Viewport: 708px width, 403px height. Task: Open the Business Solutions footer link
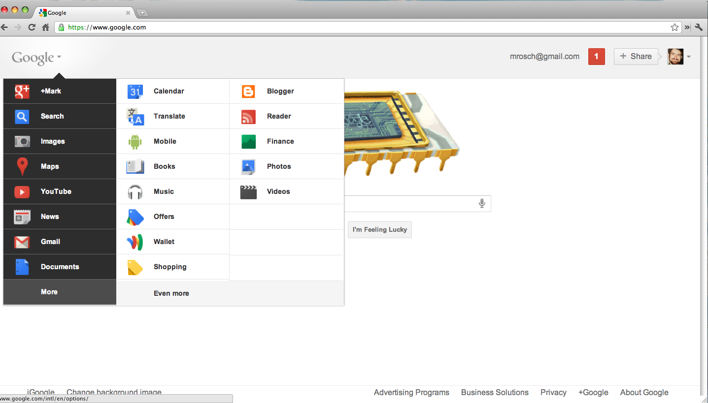click(495, 392)
